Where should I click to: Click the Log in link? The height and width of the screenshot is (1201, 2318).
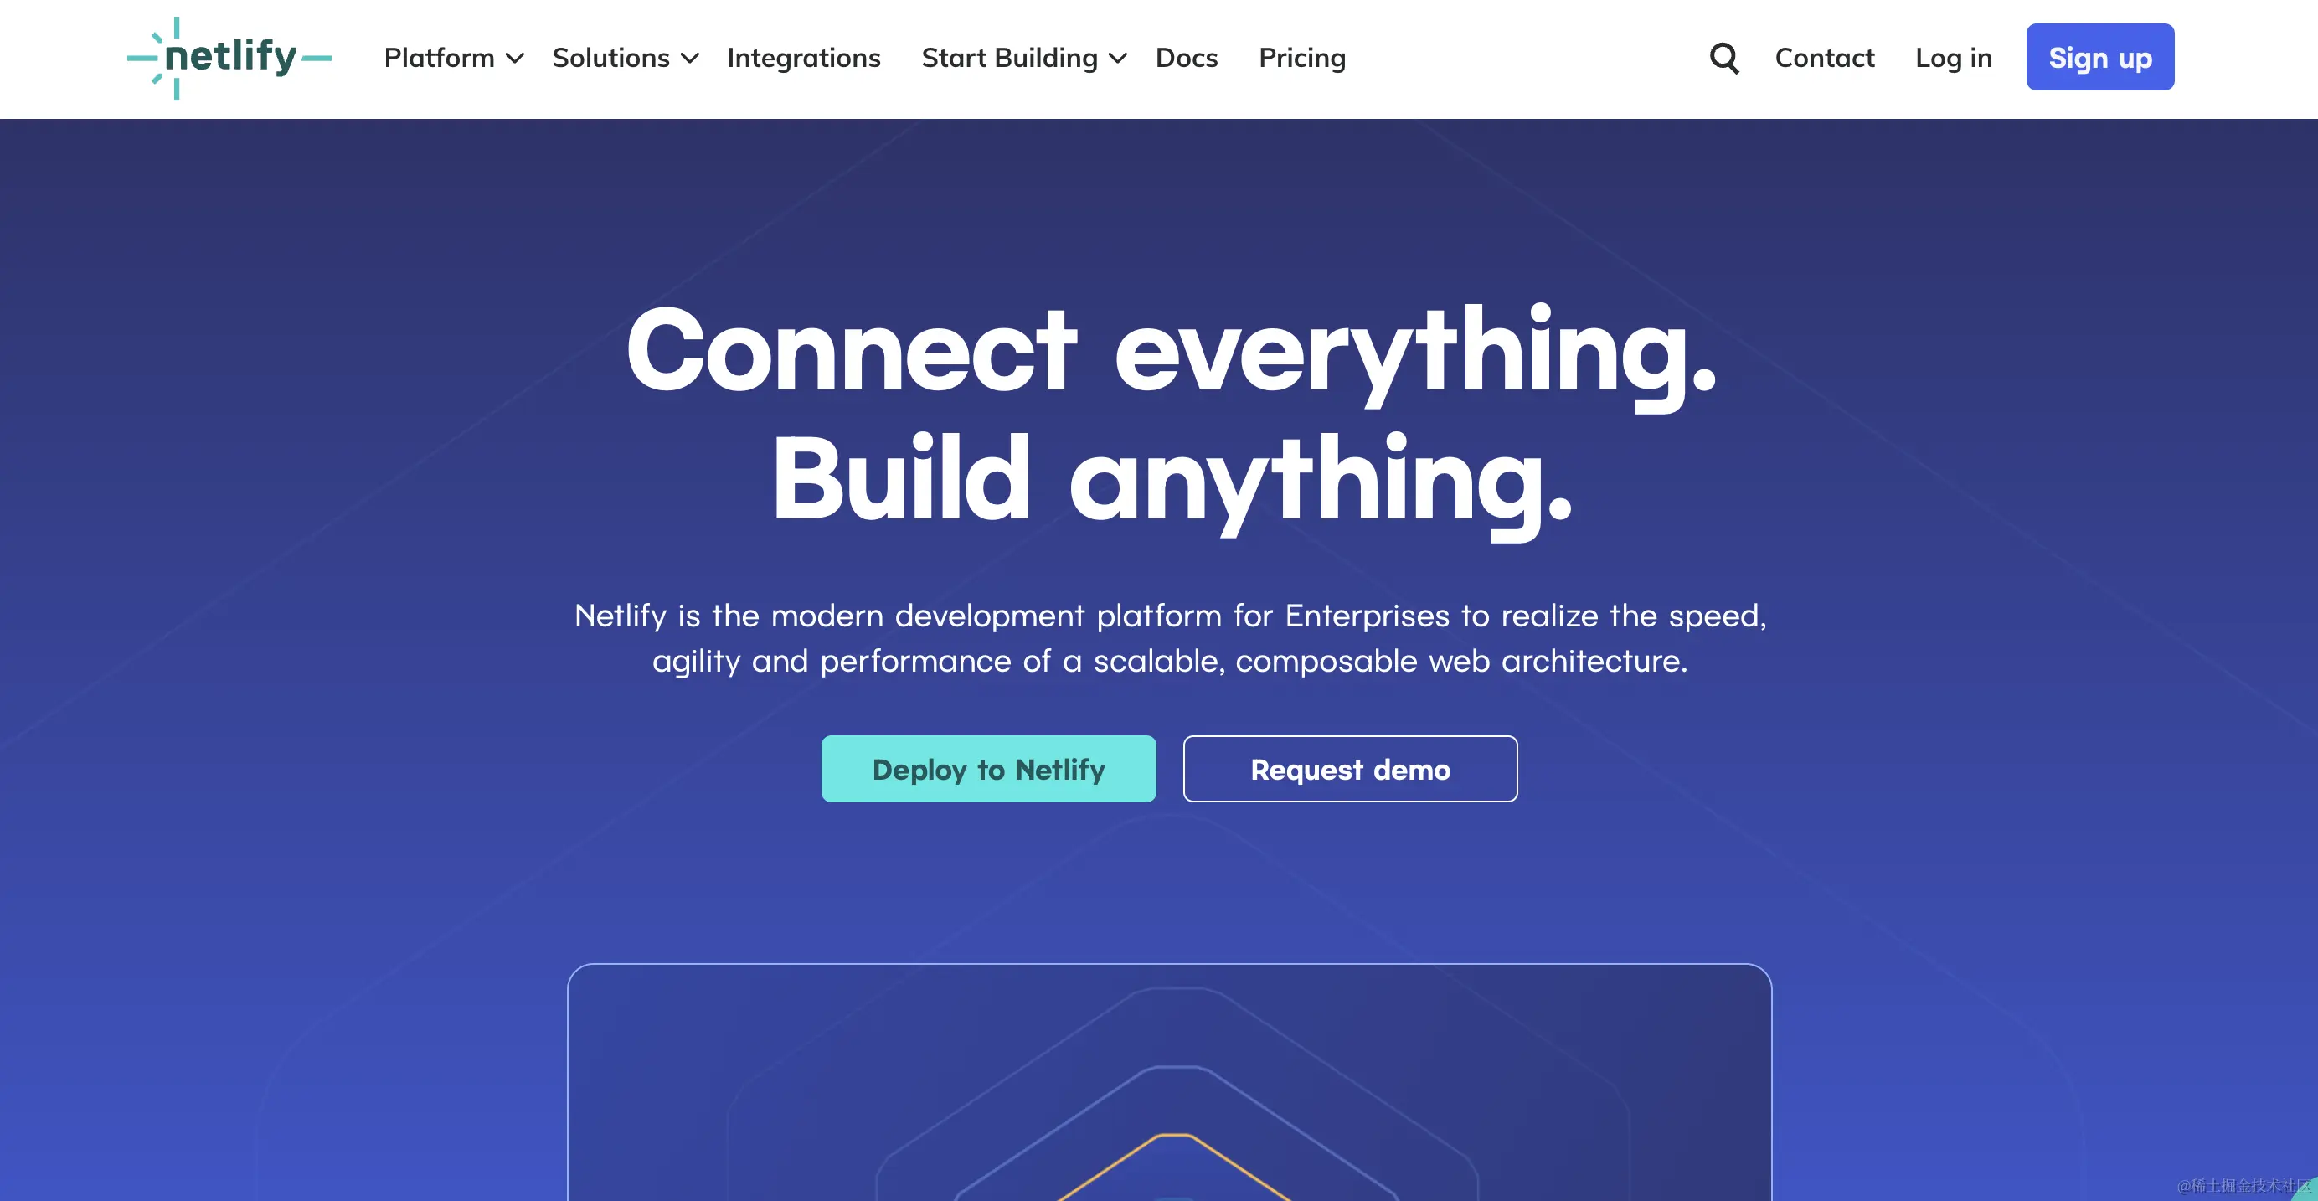(x=1954, y=58)
